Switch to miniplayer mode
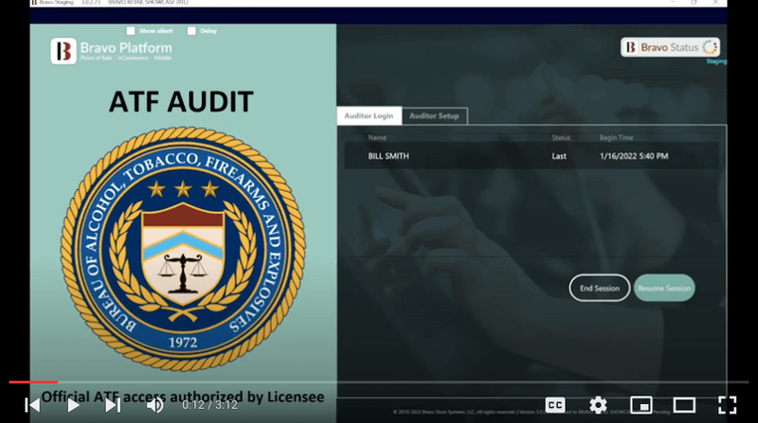 (x=641, y=405)
